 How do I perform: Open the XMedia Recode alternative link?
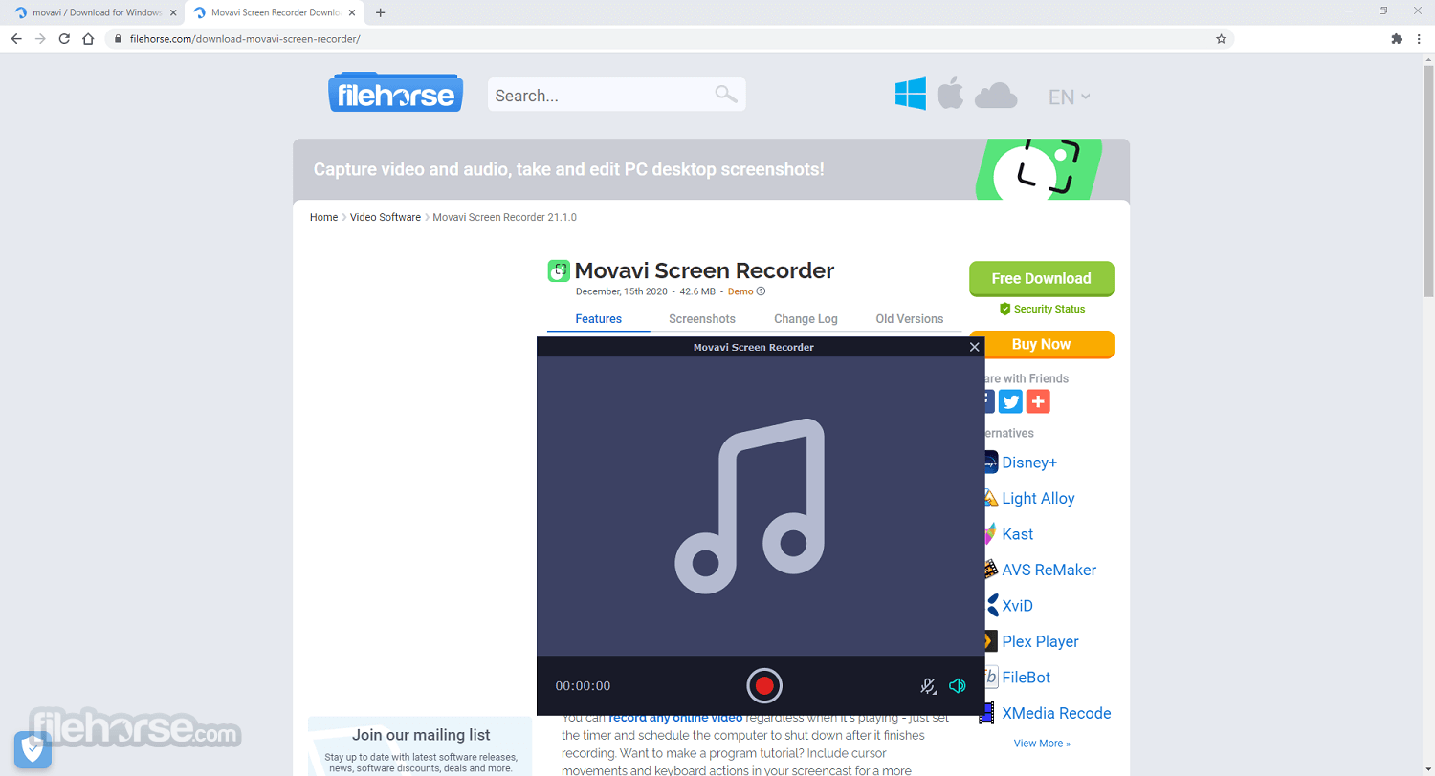pyautogui.click(x=1057, y=713)
